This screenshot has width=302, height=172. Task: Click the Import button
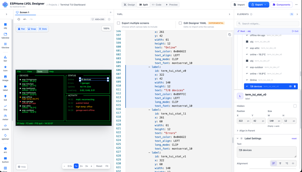[239, 5]
